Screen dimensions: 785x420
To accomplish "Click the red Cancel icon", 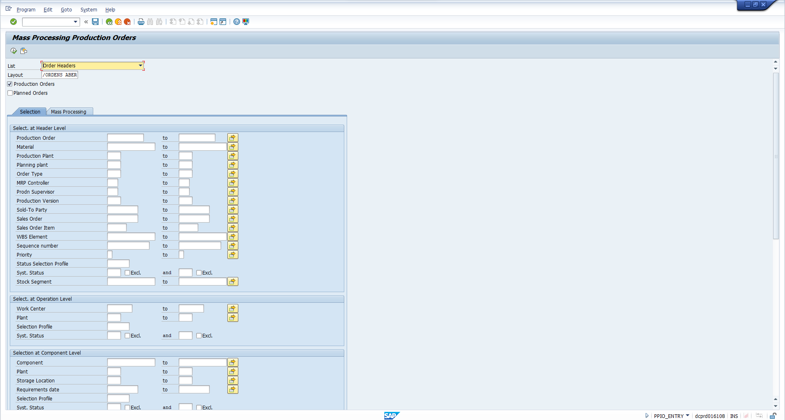I will (x=127, y=22).
